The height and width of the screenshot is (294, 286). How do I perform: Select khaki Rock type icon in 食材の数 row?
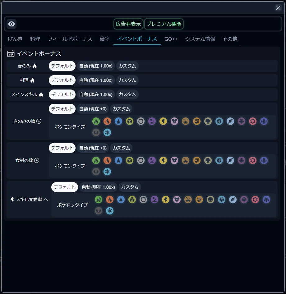click(x=208, y=160)
